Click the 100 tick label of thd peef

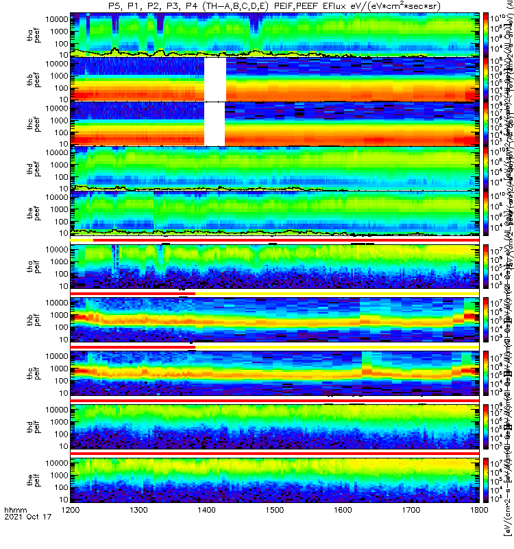click(x=61, y=177)
